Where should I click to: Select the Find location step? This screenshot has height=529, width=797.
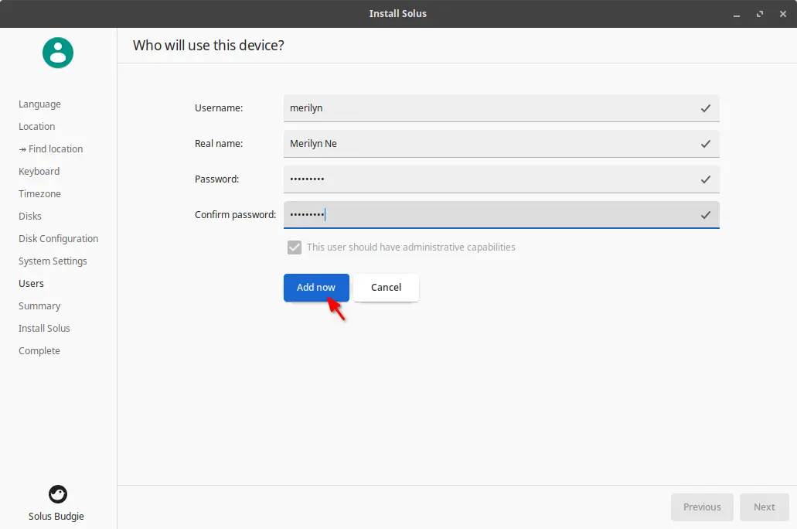pos(51,149)
